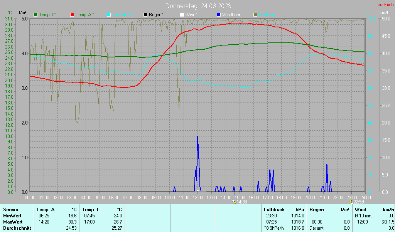Click the 12:00 tick on time axis

click(197, 197)
